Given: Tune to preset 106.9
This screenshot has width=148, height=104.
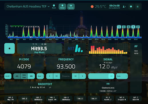Looking at the screenshot, I should (94, 99).
